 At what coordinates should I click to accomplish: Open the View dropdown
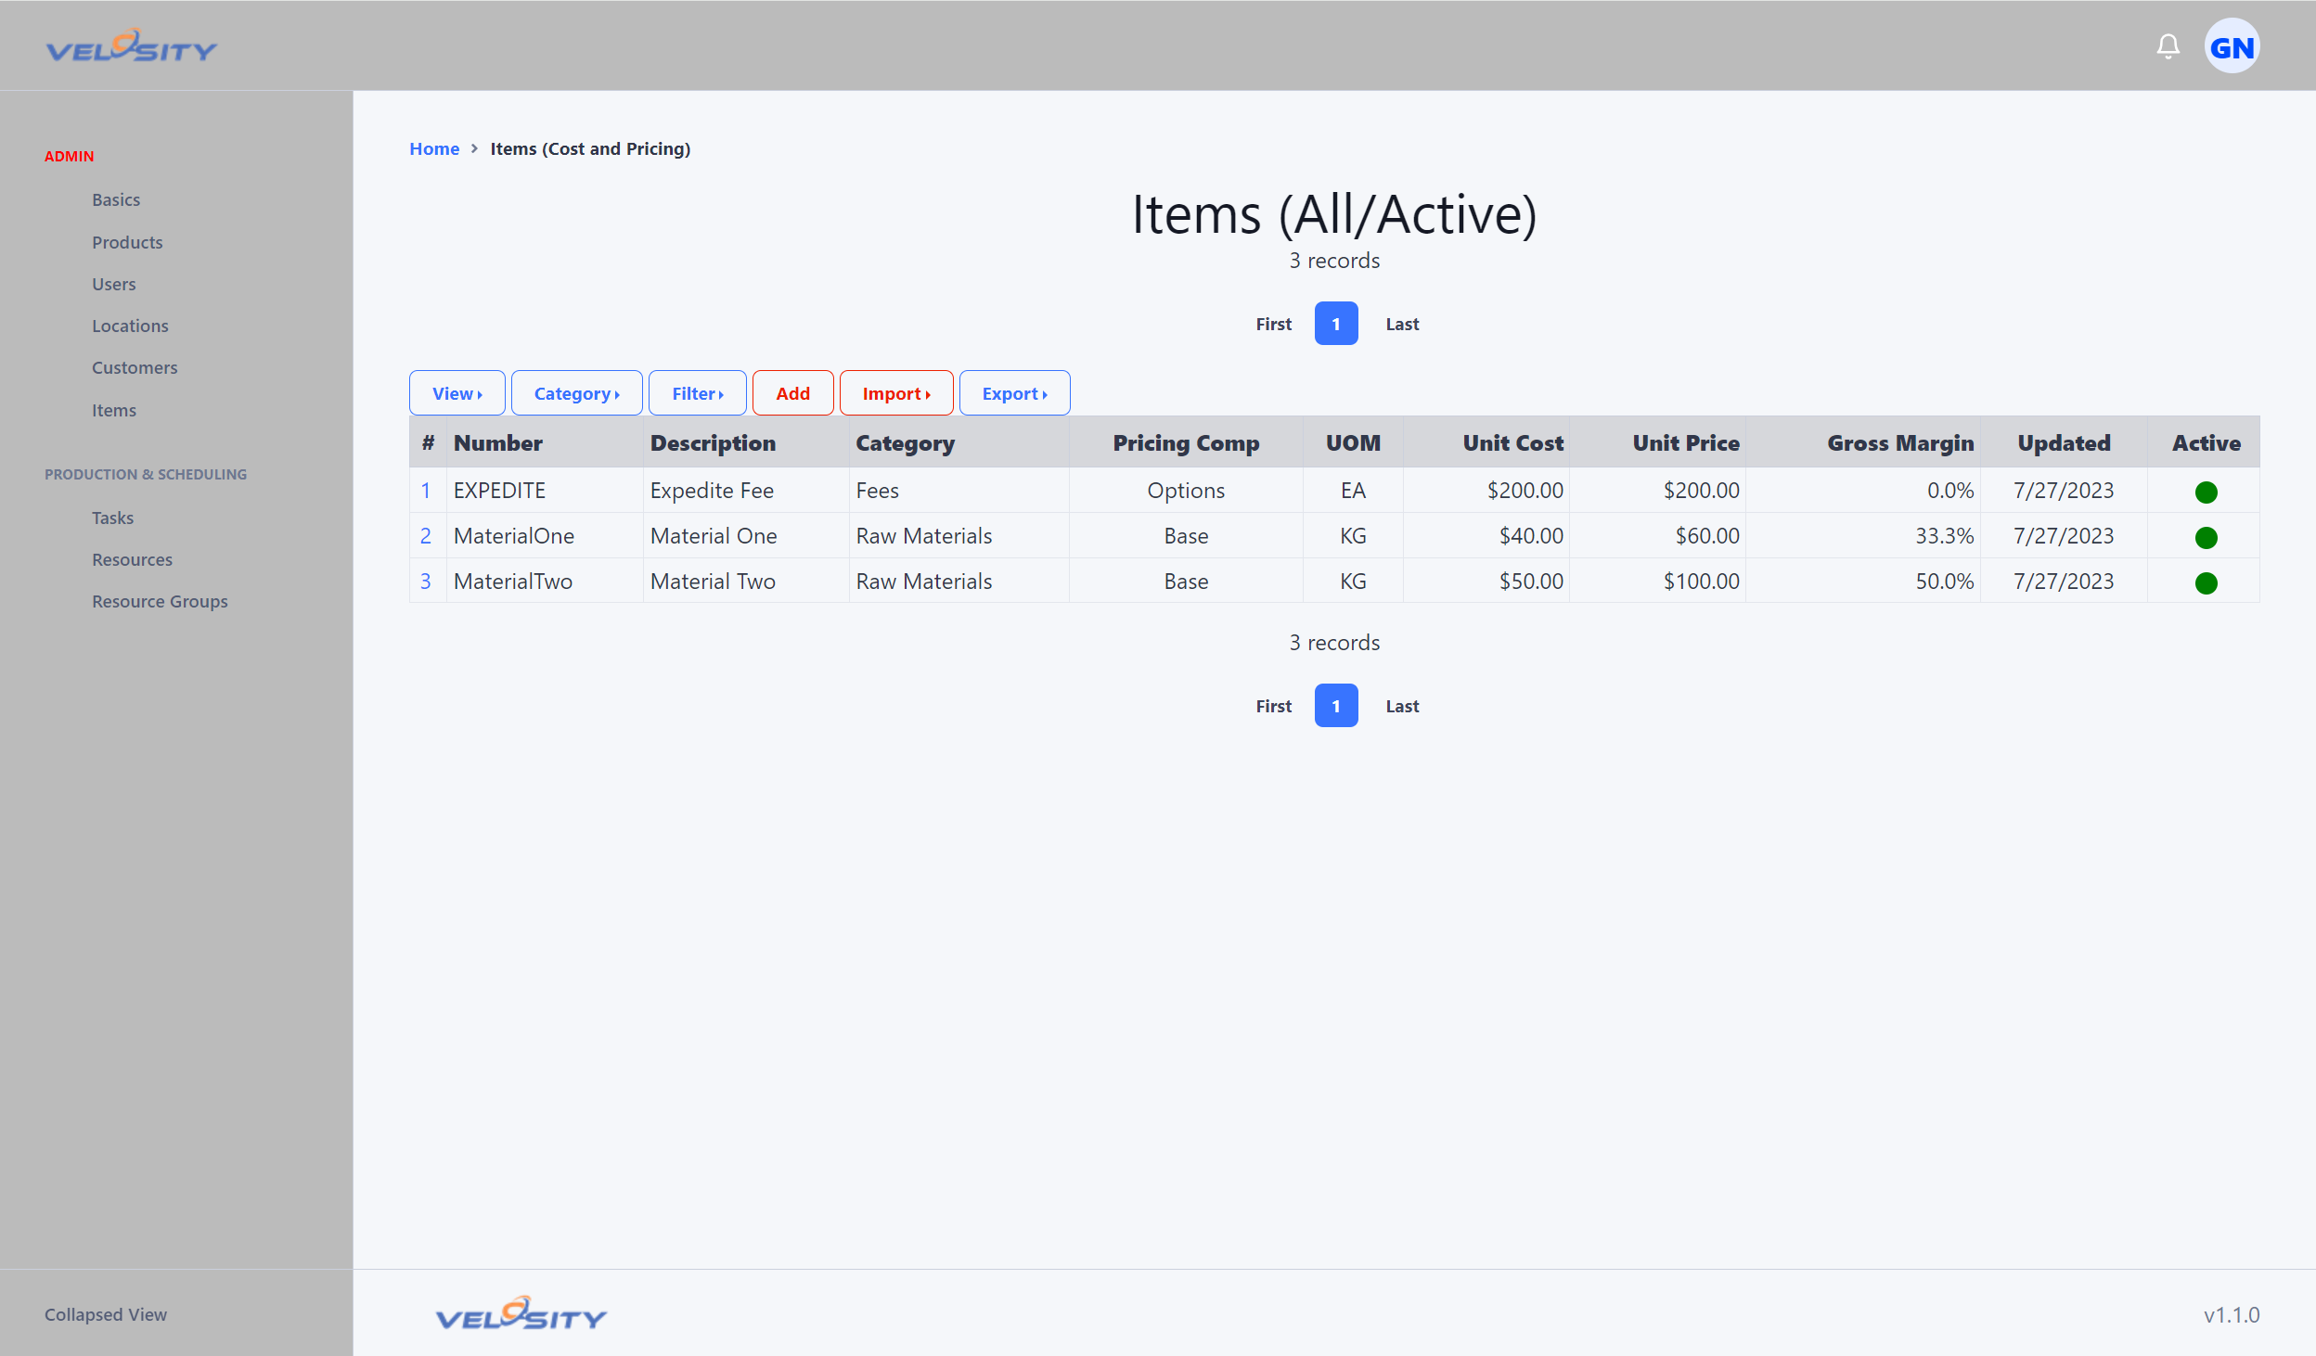457,393
